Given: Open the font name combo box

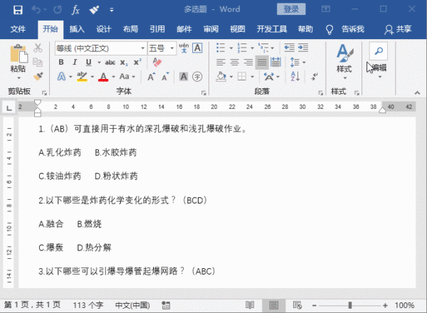Looking at the screenshot, I should coord(101,48).
